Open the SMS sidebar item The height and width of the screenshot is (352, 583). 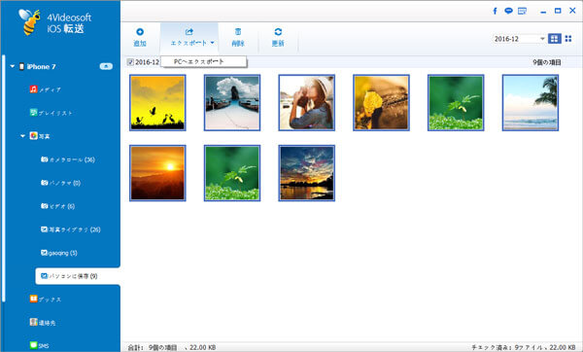[x=40, y=345]
